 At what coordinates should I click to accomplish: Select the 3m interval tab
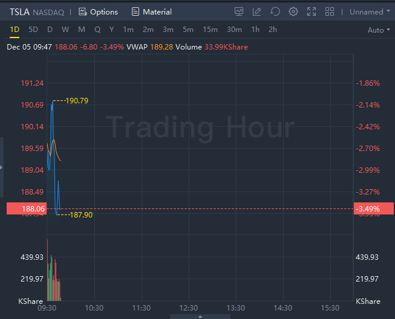(x=168, y=30)
